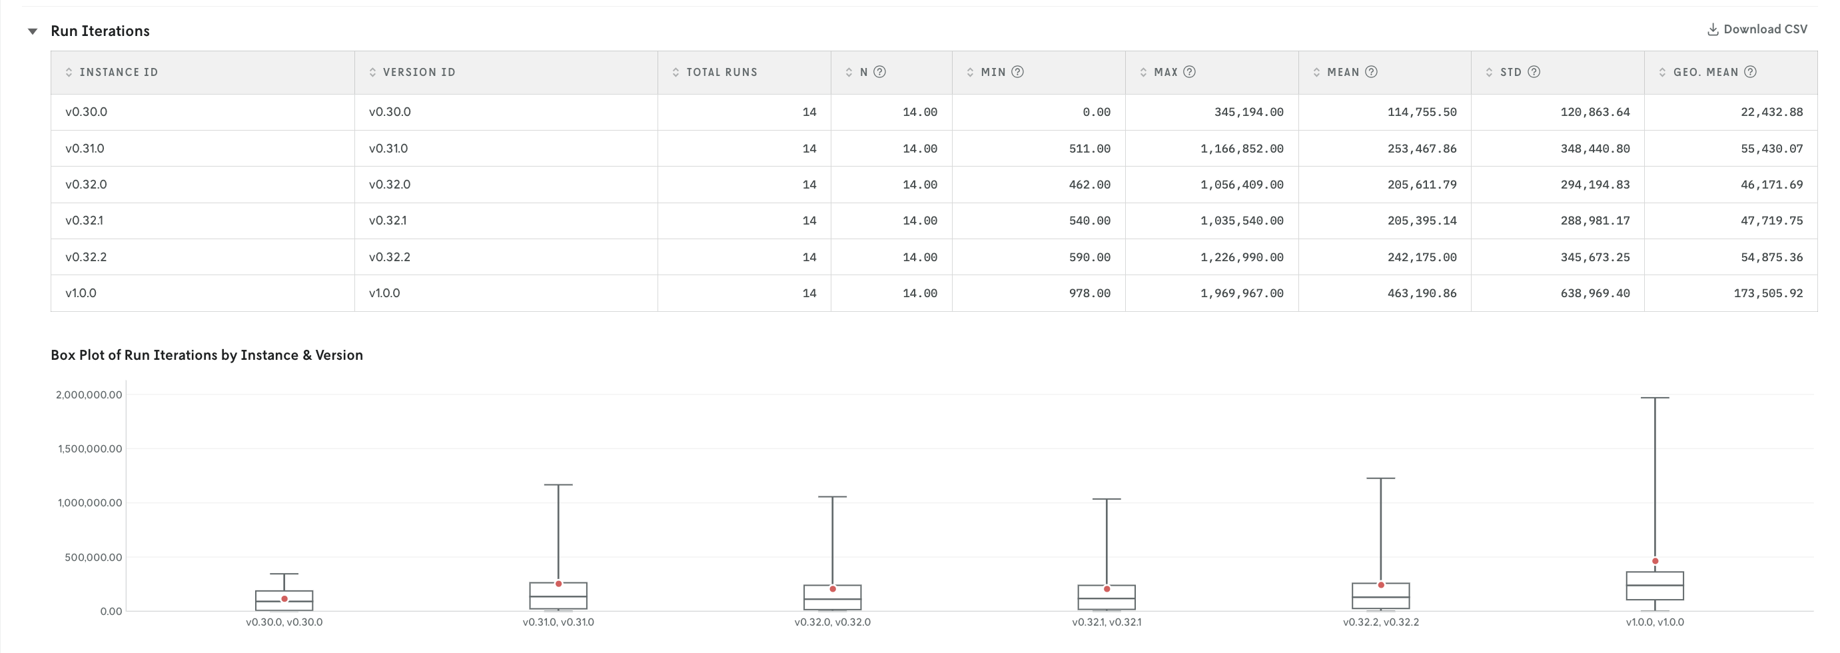Sort by the Version ID column arrows
The image size is (1840, 653).
click(x=372, y=72)
